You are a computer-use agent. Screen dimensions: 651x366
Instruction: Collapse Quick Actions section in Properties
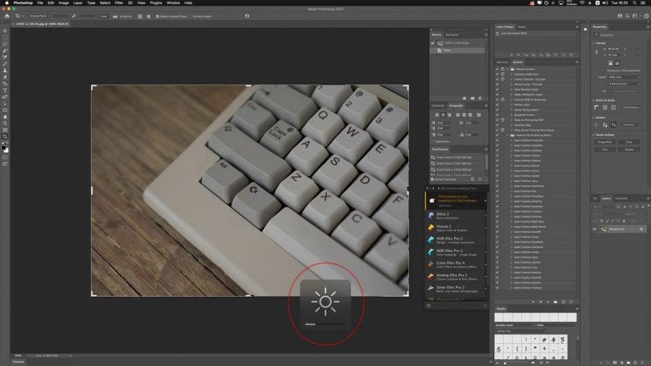click(x=594, y=135)
